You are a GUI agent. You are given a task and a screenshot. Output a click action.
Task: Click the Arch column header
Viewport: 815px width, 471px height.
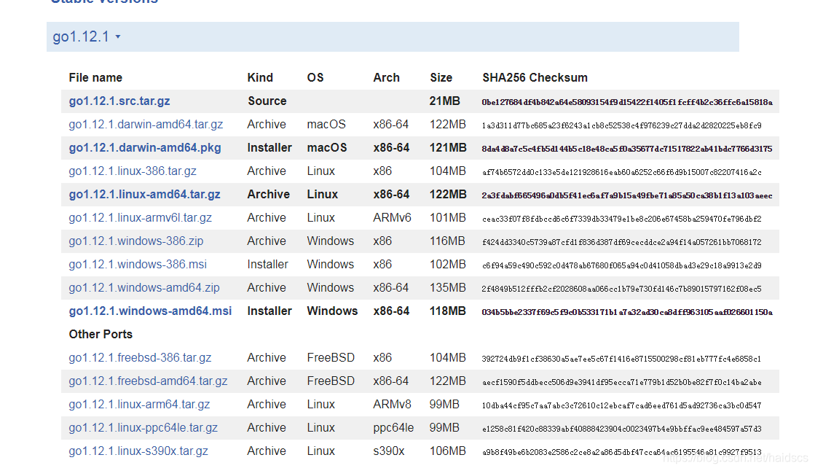(x=386, y=77)
